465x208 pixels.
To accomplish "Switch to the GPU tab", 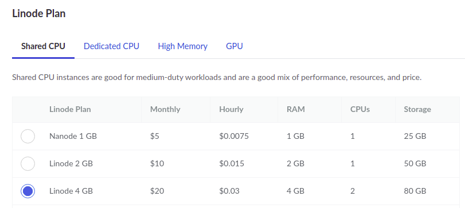I will point(235,46).
